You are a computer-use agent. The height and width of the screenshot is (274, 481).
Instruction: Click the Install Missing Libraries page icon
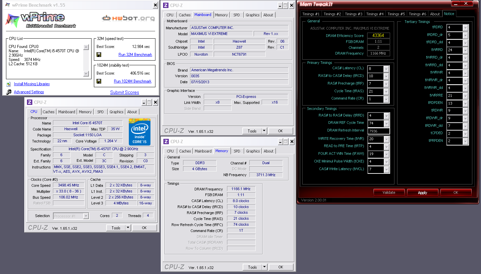(8, 84)
